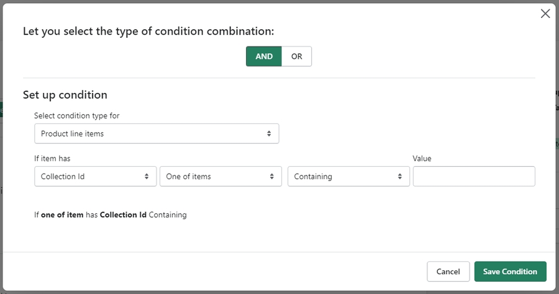The height and width of the screenshot is (294, 559).
Task: Click the 'If item has' label
Action: (x=52, y=158)
